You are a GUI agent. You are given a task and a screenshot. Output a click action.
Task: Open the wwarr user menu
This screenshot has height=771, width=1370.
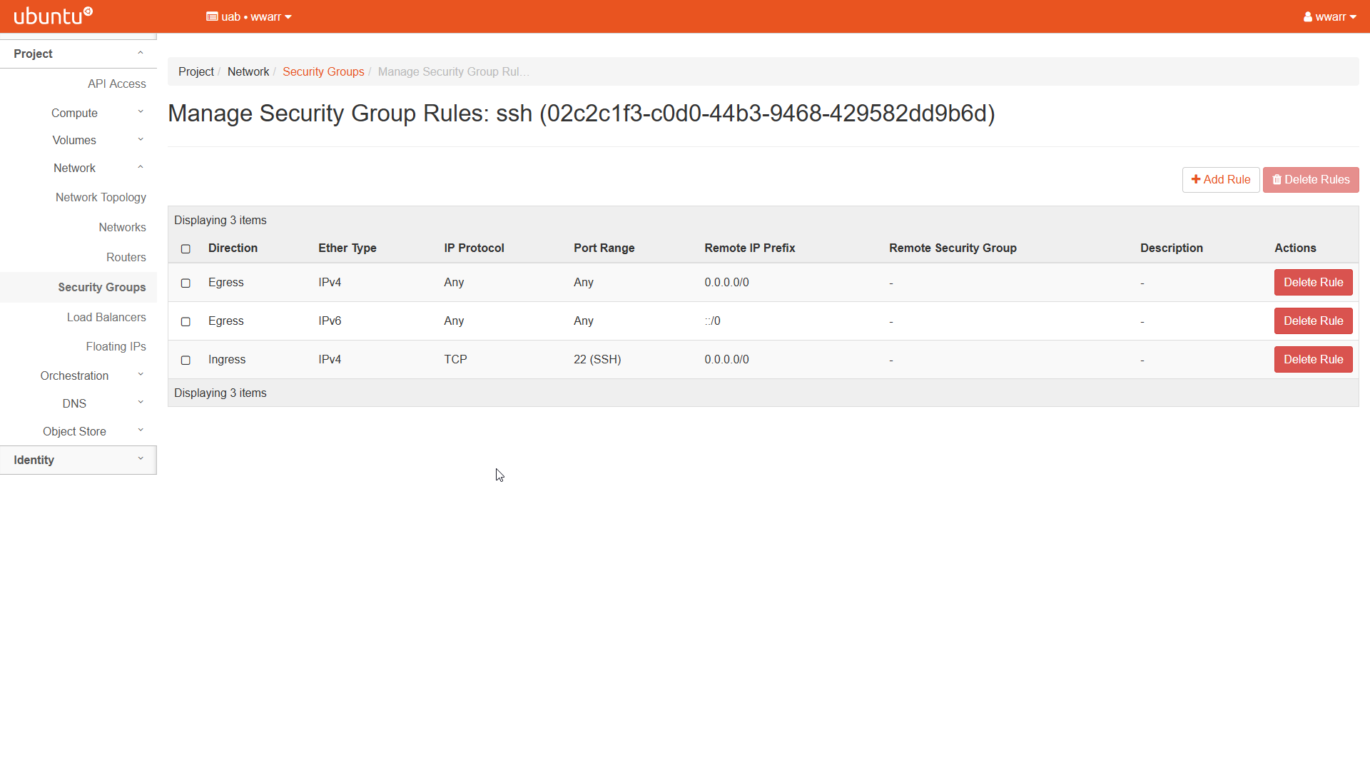(x=1329, y=16)
